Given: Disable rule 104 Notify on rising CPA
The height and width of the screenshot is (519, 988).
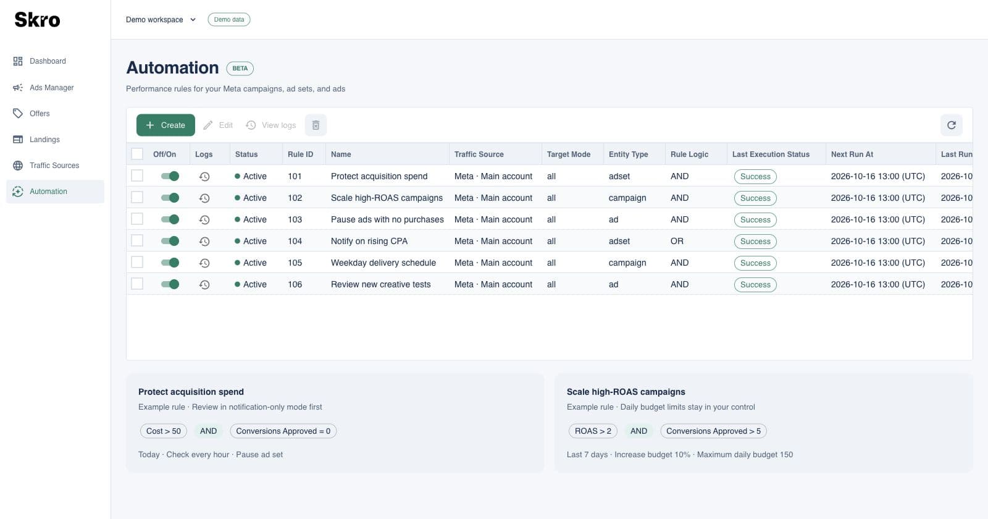Looking at the screenshot, I should [170, 241].
